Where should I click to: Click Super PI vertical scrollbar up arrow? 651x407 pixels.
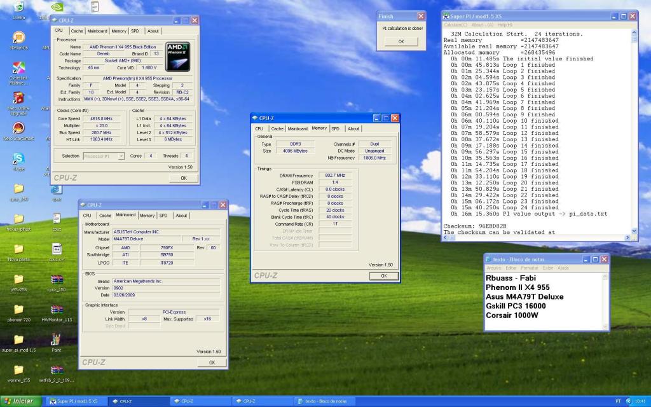[634, 32]
